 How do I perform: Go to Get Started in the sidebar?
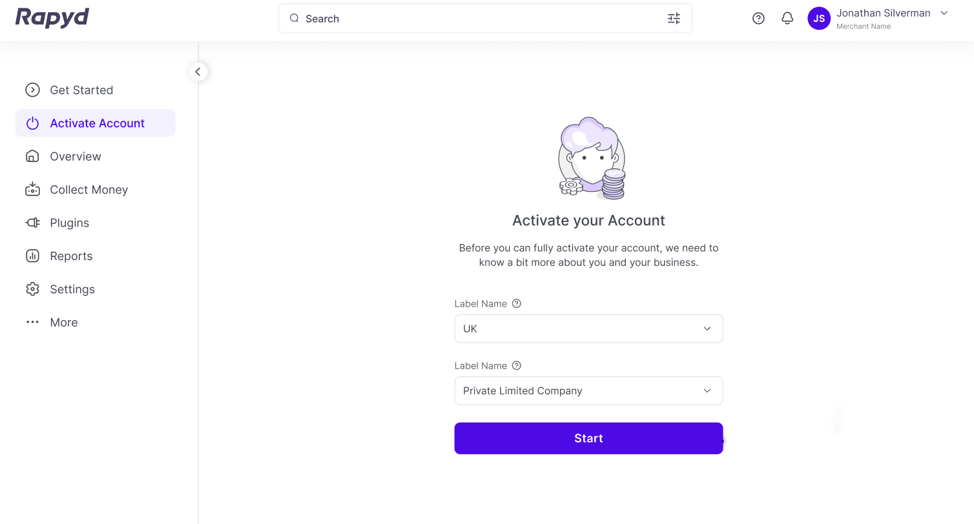pos(81,90)
